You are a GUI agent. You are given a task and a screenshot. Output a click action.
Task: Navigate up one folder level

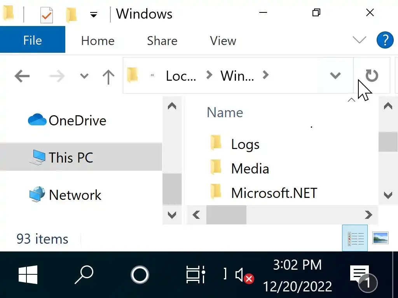(108, 76)
